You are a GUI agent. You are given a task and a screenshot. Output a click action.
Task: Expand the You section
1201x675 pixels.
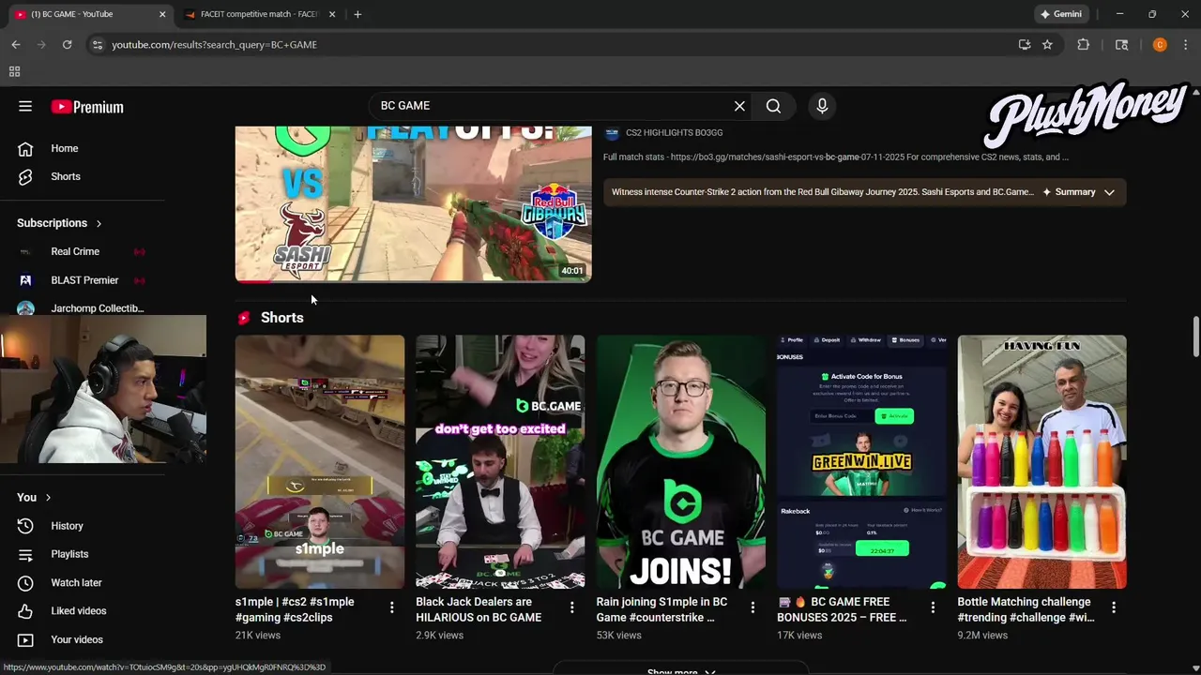coord(34,497)
